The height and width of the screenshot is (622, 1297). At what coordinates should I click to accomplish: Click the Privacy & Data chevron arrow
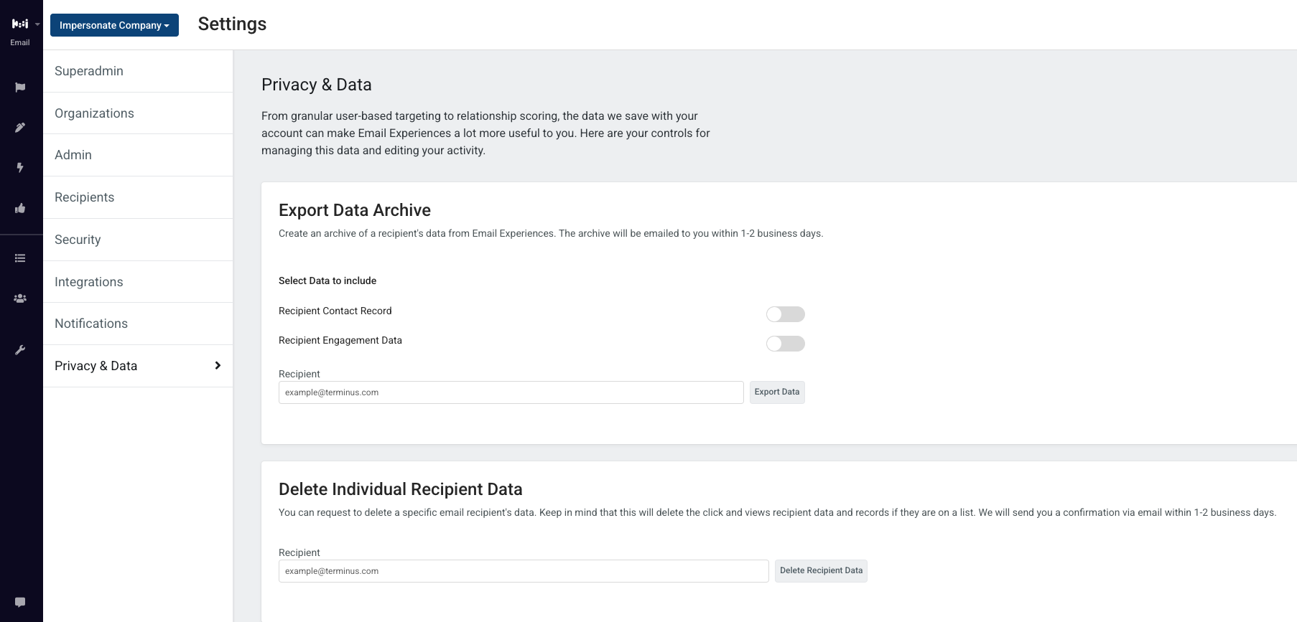[218, 366]
